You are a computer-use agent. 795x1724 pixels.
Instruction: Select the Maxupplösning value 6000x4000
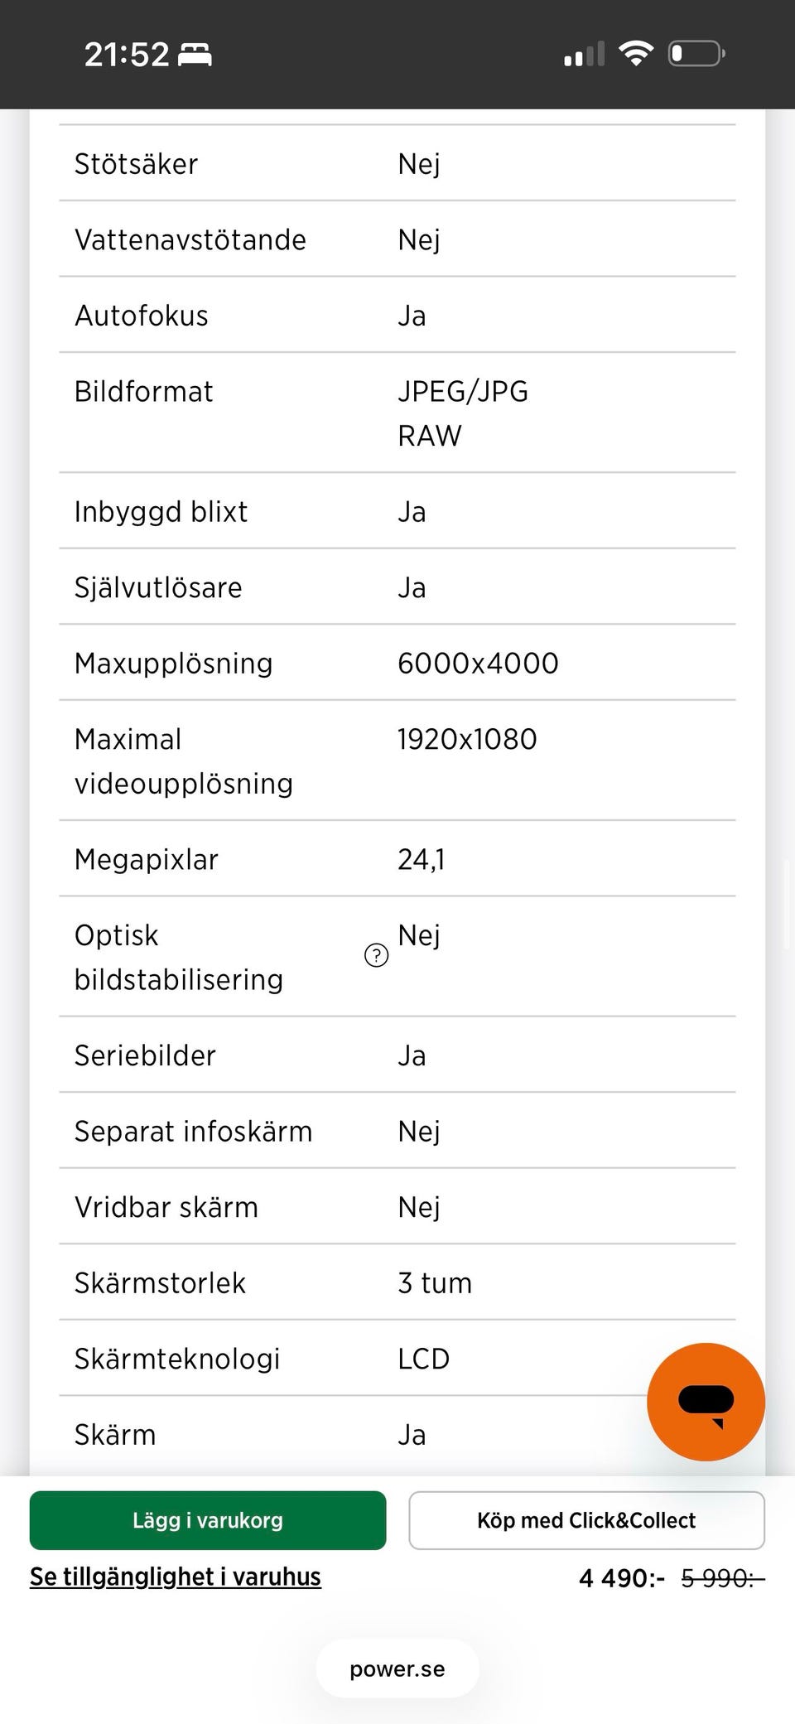(x=478, y=663)
